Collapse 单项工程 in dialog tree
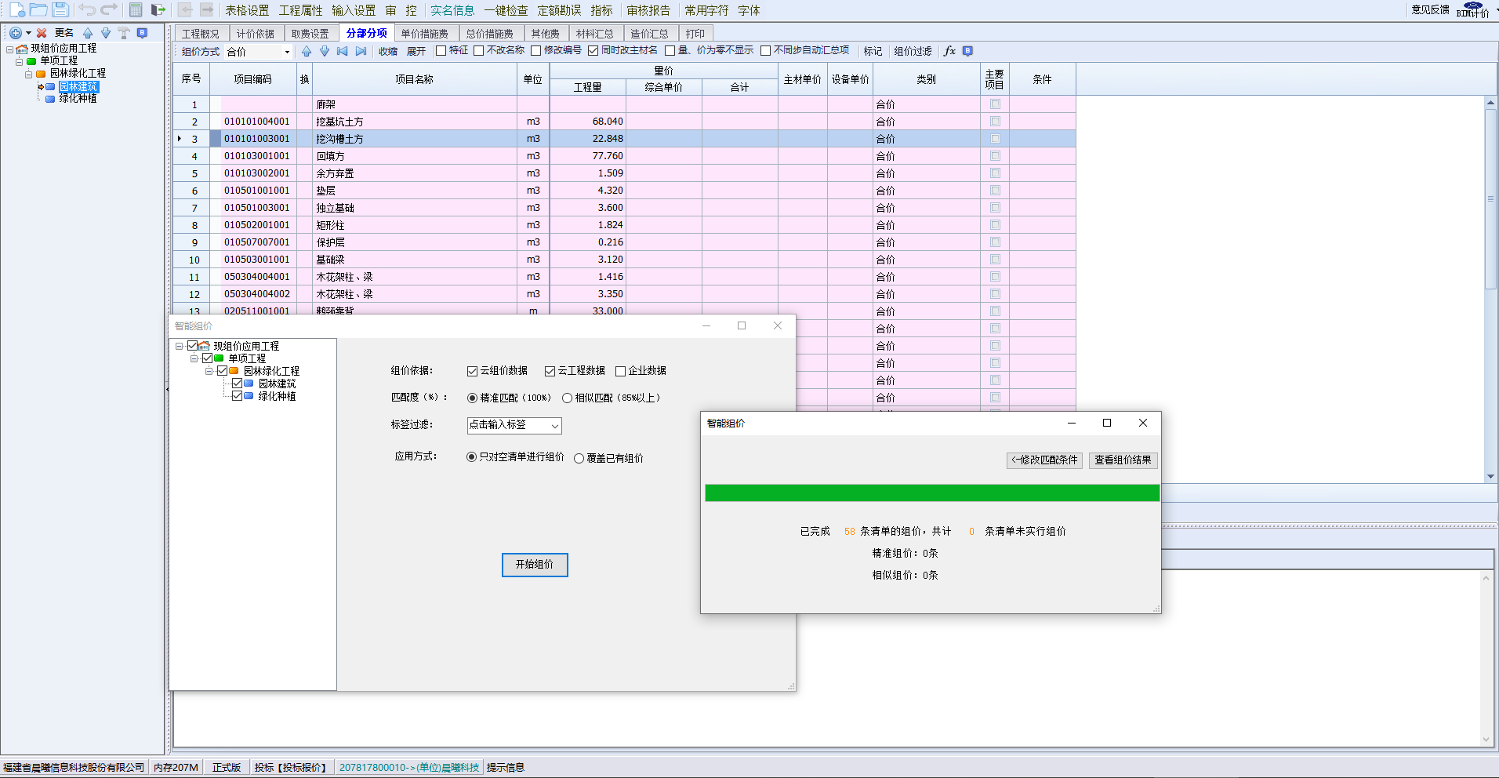 tap(194, 358)
